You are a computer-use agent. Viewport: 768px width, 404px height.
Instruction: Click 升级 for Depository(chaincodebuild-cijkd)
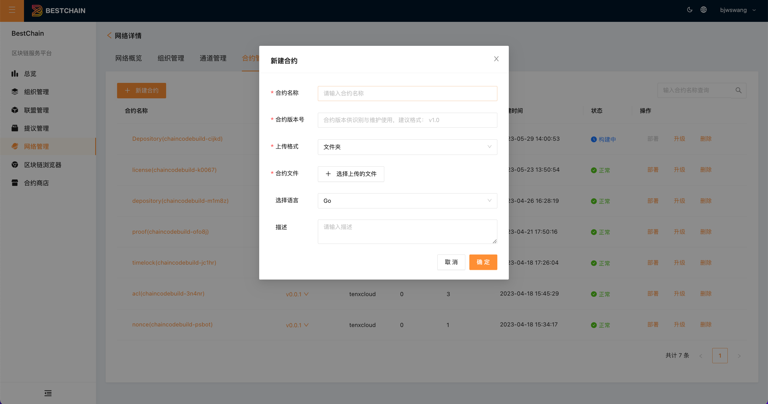[679, 139]
